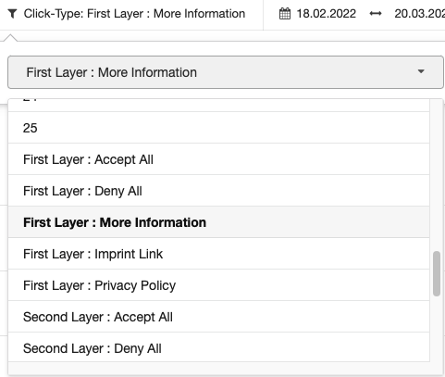
Task: Open the calendar date picker icon
Action: point(285,14)
